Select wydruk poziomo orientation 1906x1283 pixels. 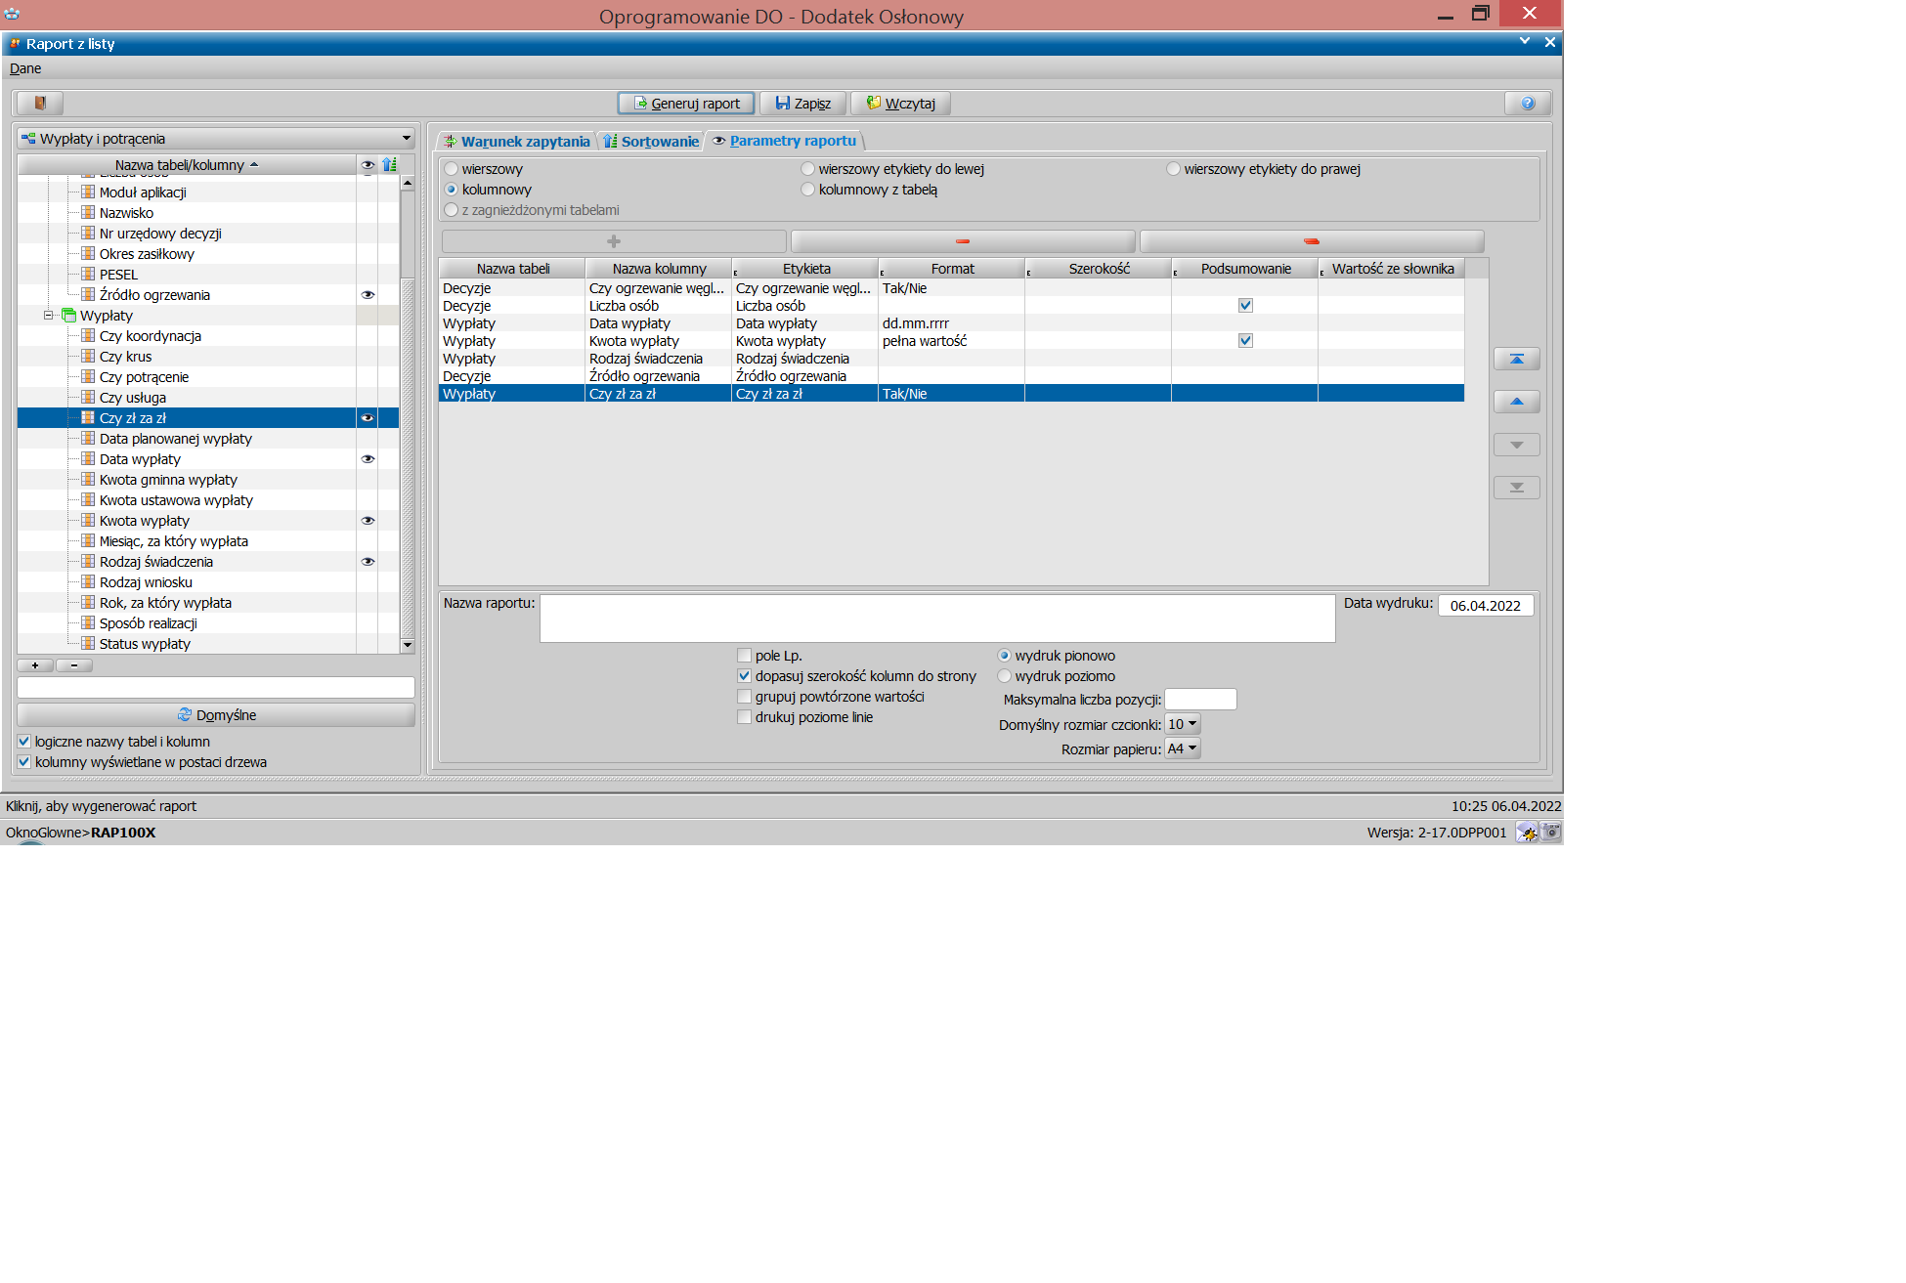coord(1005,676)
